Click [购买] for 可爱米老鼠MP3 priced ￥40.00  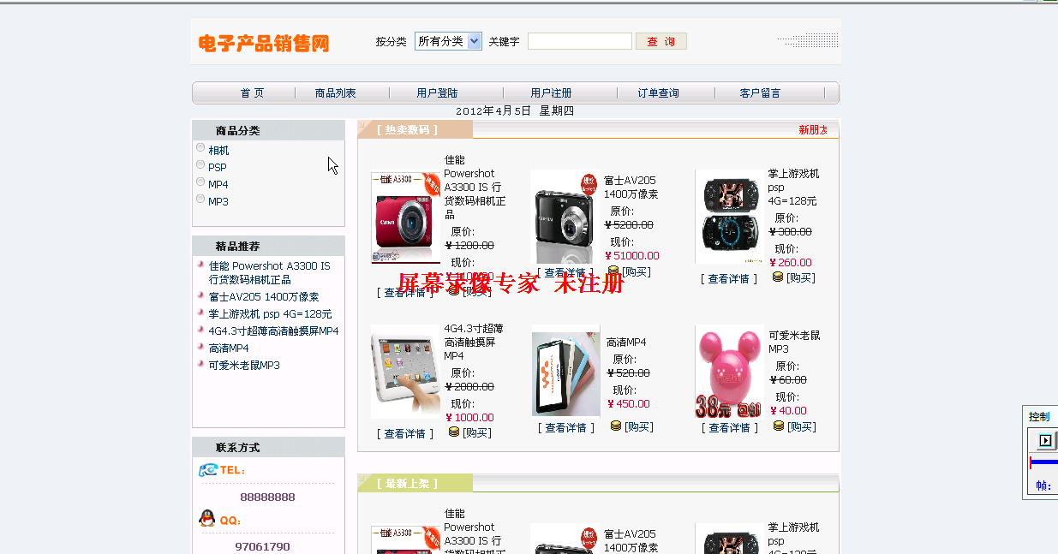[x=802, y=427]
